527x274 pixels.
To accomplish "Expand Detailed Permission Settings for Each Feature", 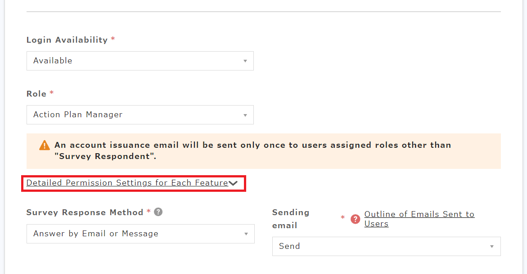I will [127, 183].
